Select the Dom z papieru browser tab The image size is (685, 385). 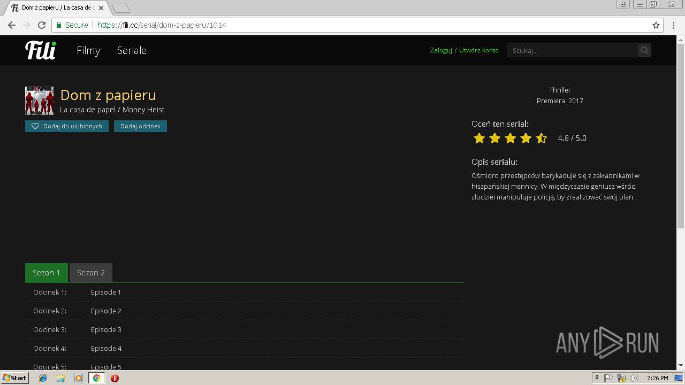(x=56, y=8)
